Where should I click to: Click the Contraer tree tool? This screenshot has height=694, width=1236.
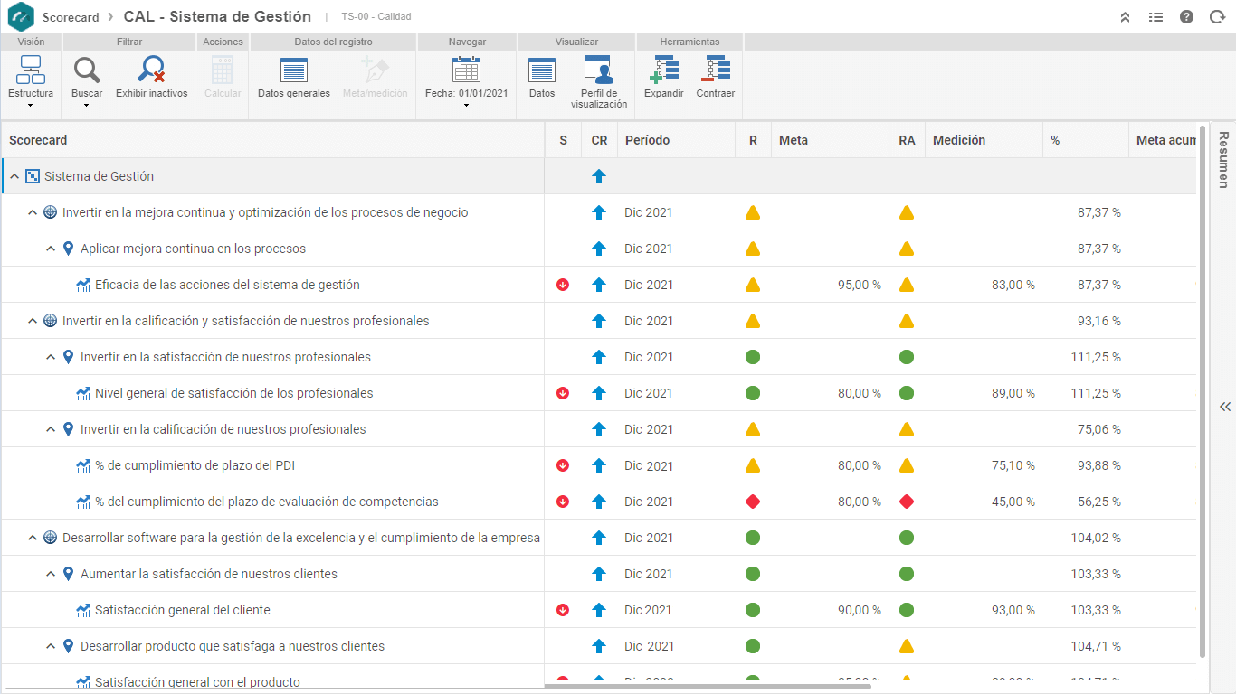[x=716, y=78]
